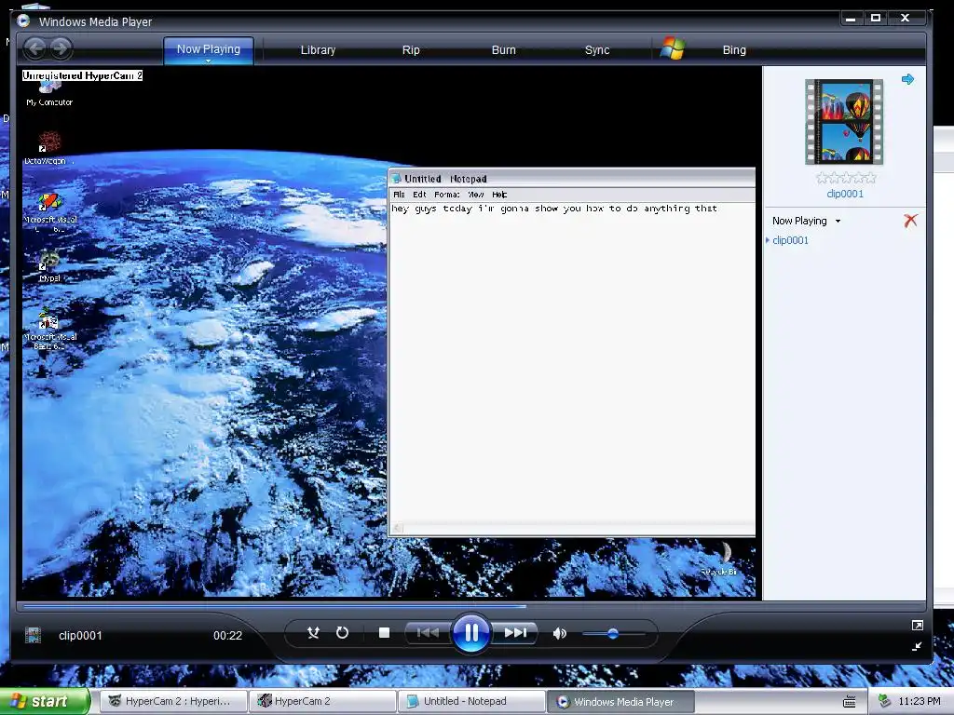Skip to the next track
This screenshot has height=715, width=954.
coord(514,633)
